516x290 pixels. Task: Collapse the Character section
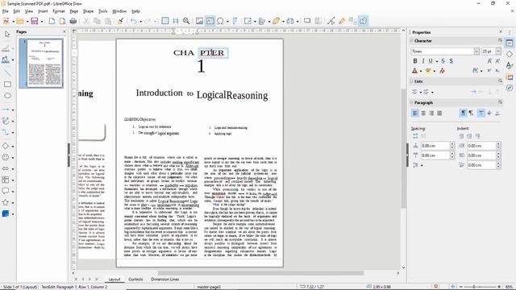pos(412,41)
